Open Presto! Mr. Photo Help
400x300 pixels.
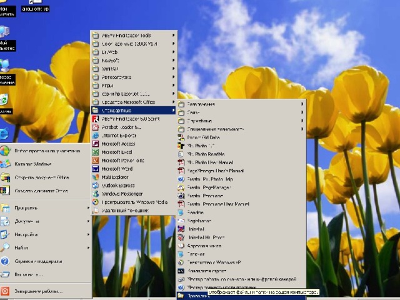click(241, 179)
